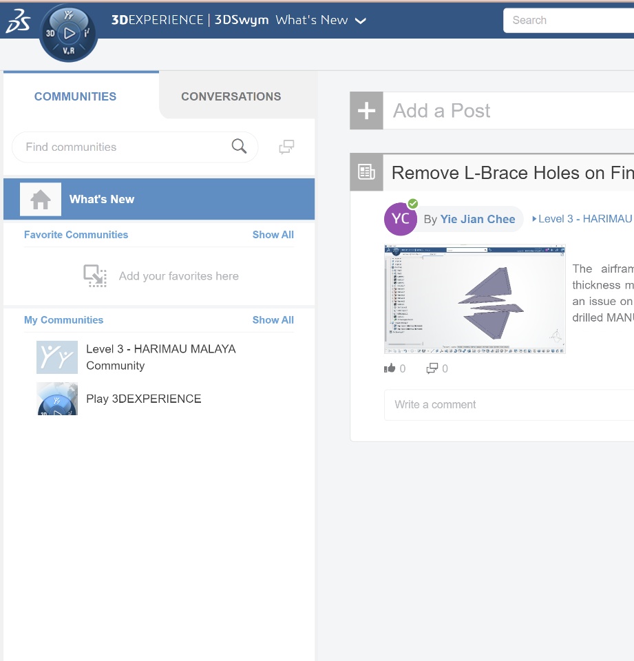Open the Remove L-Brace Holes post title
Viewport: 634px width, 661px height.
[x=512, y=173]
